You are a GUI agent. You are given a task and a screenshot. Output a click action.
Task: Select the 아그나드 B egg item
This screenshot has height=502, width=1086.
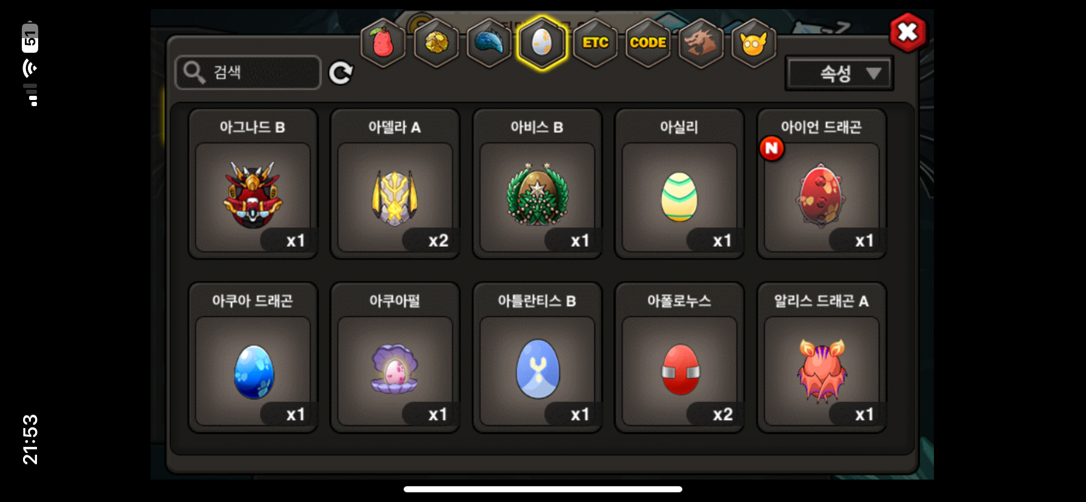pos(253,184)
